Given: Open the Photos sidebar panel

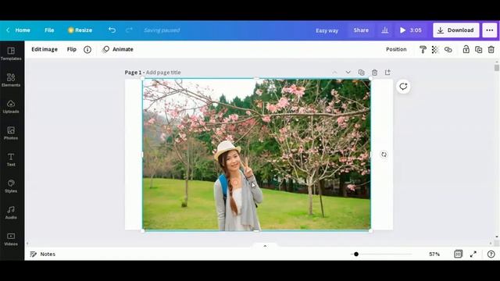Looking at the screenshot, I should tap(11, 133).
